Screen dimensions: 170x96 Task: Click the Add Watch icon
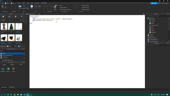(55, 6)
